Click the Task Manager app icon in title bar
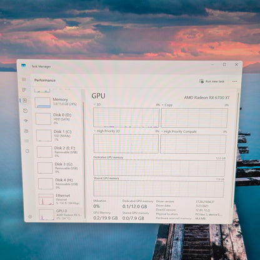The image size is (260, 260). click(24, 66)
